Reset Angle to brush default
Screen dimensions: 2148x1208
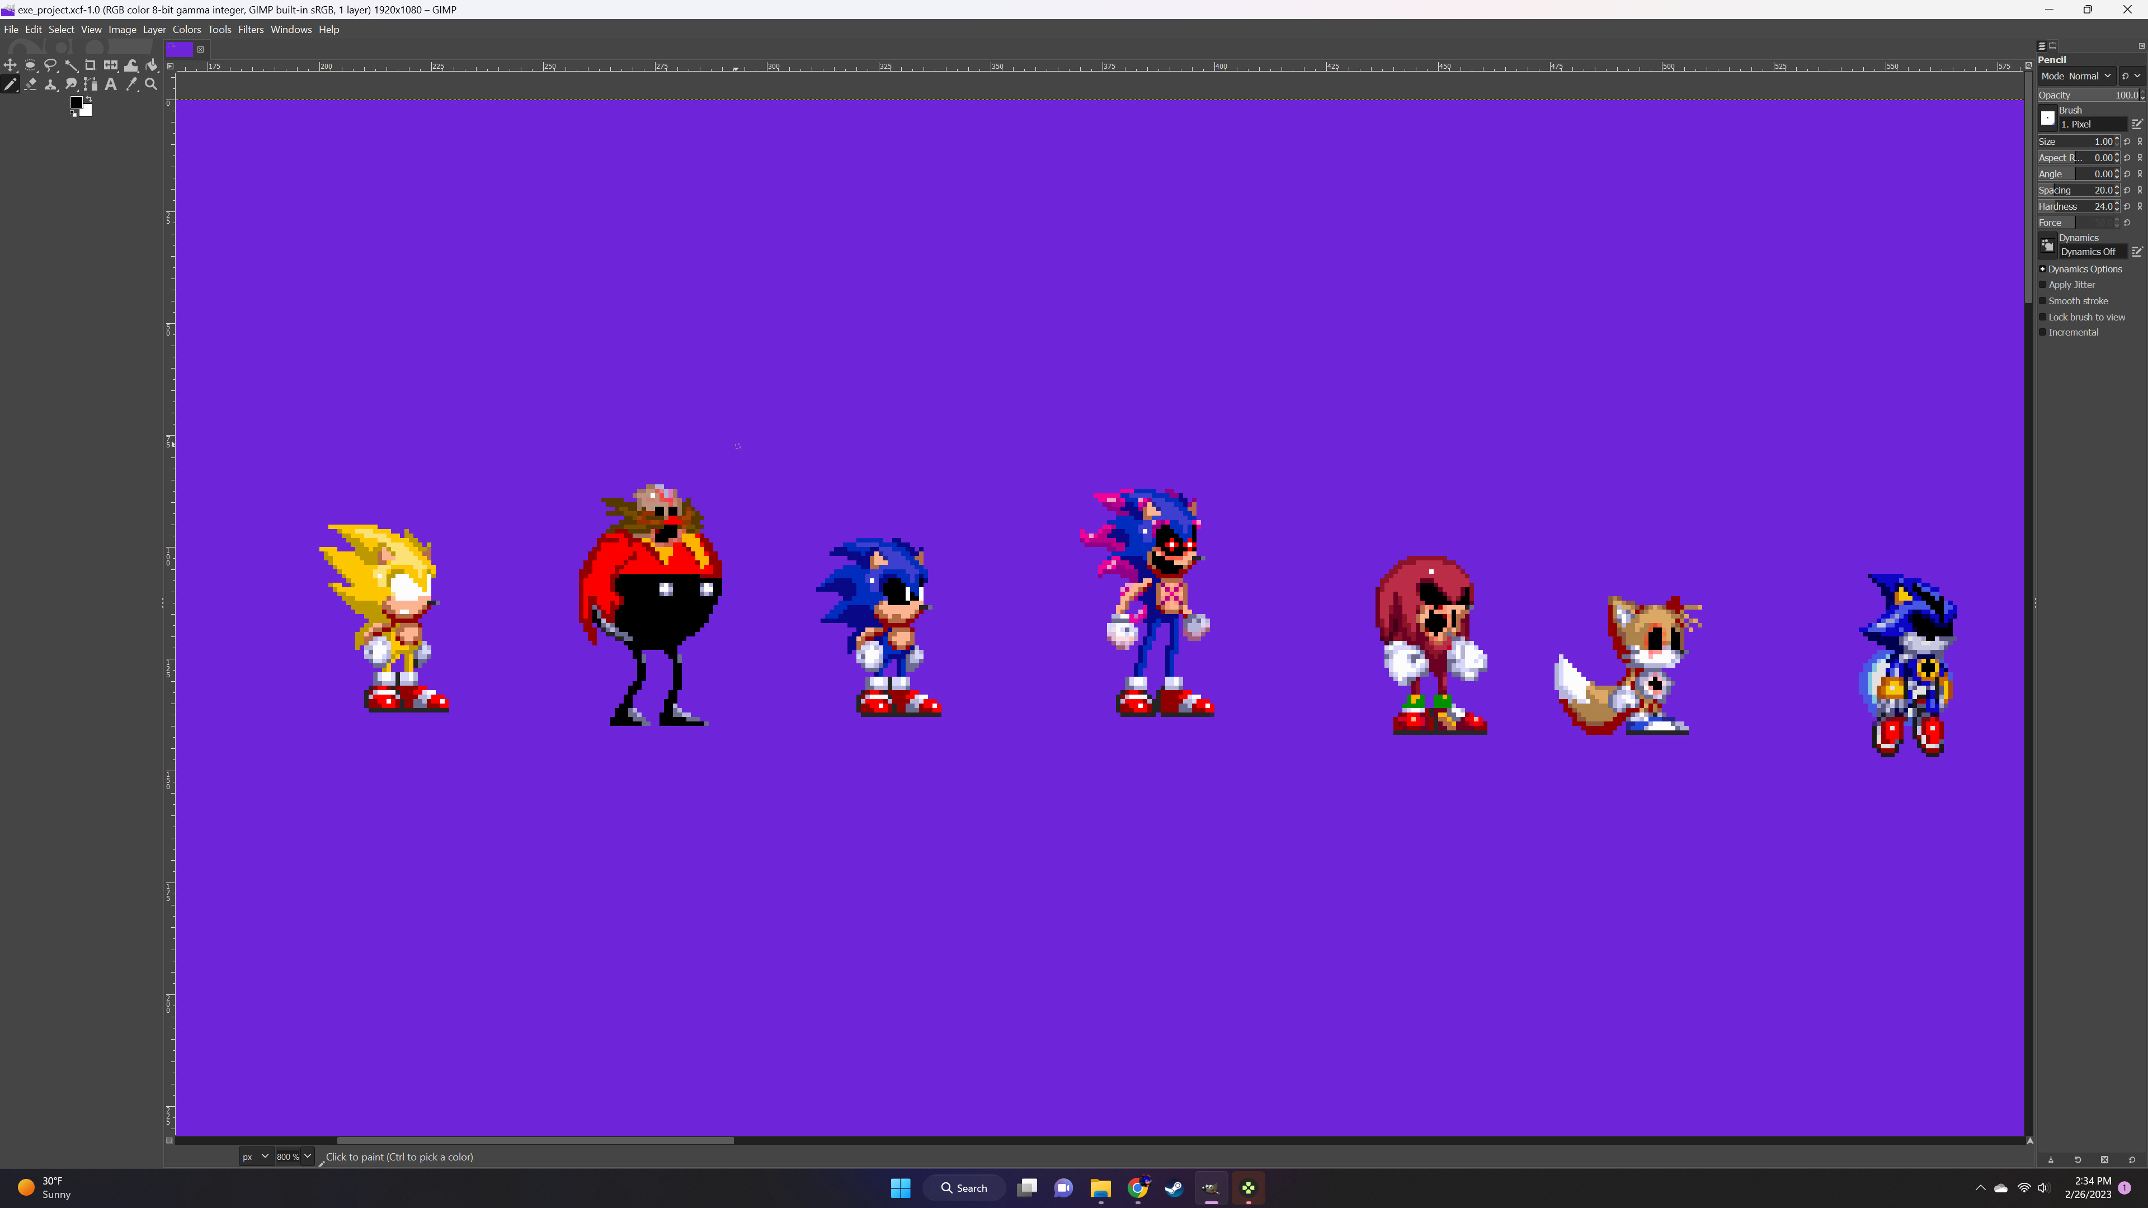2127,174
